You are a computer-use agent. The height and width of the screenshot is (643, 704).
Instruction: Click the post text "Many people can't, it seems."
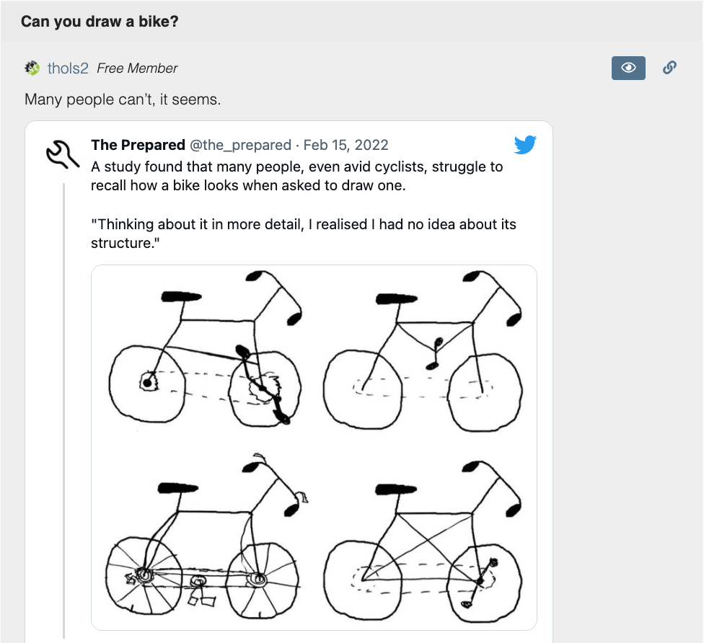(x=123, y=99)
